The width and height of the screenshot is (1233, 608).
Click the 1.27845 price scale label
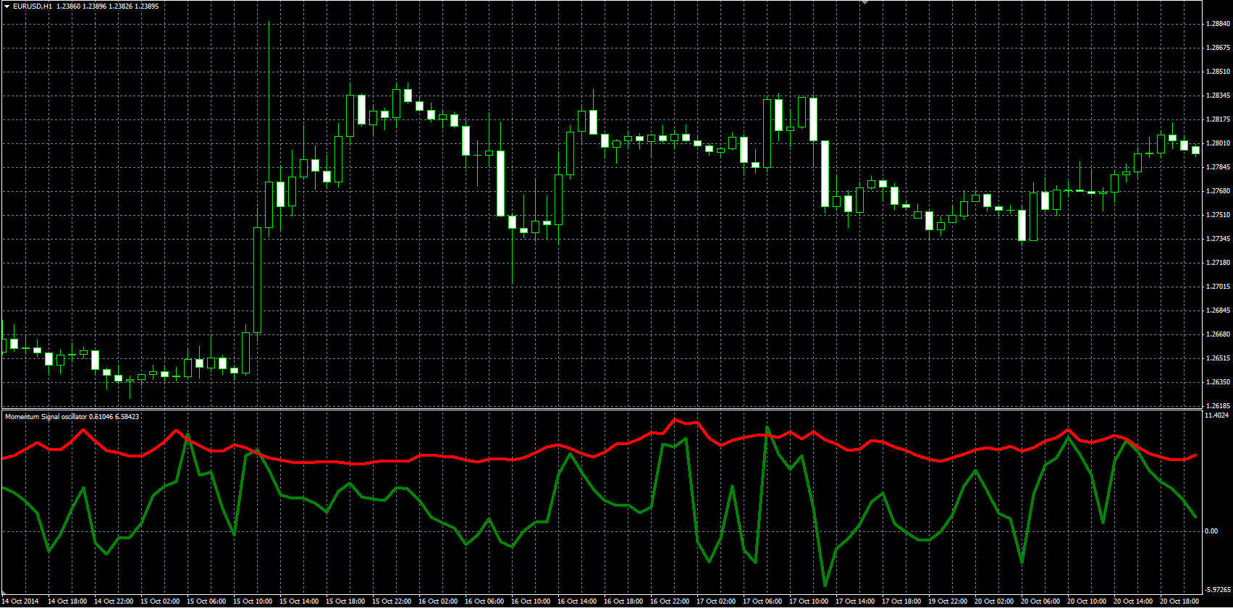1218,167
